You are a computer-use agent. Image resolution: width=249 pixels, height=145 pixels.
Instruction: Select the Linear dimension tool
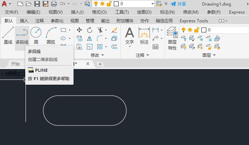tap(155, 30)
